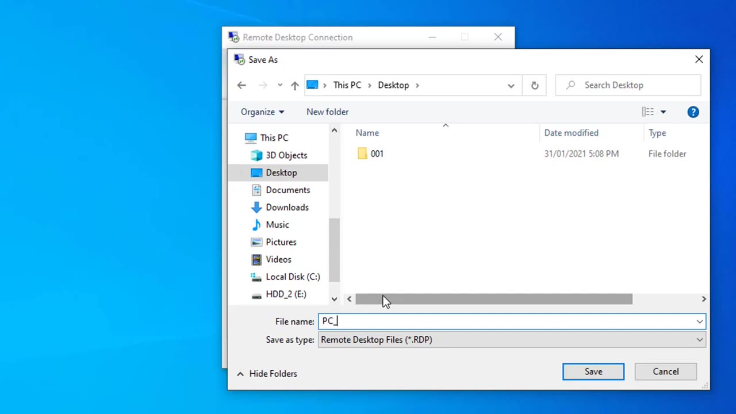Open more view options dropdown arrow
736x414 pixels.
tap(663, 112)
